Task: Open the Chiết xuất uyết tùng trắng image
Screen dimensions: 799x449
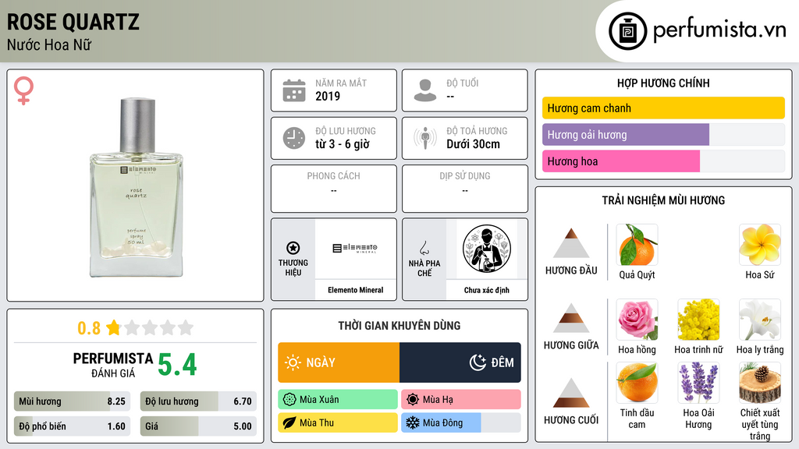Action: pos(760,383)
